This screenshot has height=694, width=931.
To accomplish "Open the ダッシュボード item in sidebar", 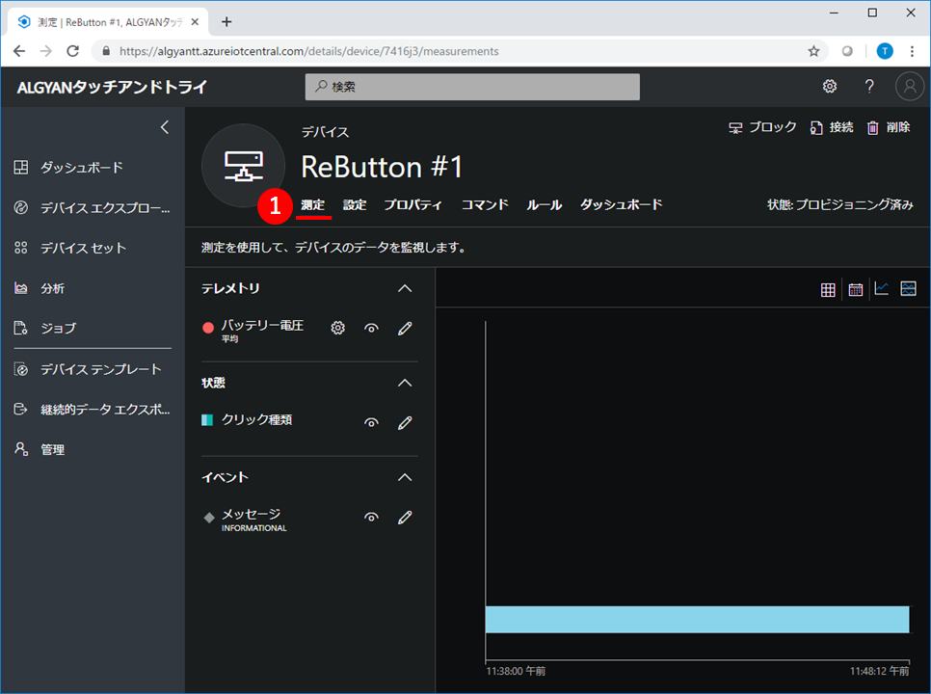I will 81,168.
